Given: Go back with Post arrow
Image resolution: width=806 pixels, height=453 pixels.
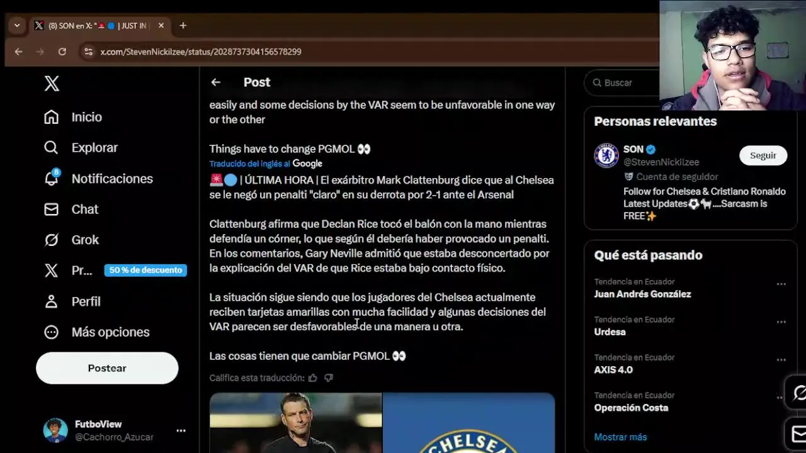Looking at the screenshot, I should (216, 82).
